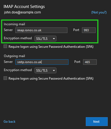Click the outgoing SPA checkbox label text
The height and width of the screenshot is (129, 111).
pyautogui.click(x=51, y=78)
